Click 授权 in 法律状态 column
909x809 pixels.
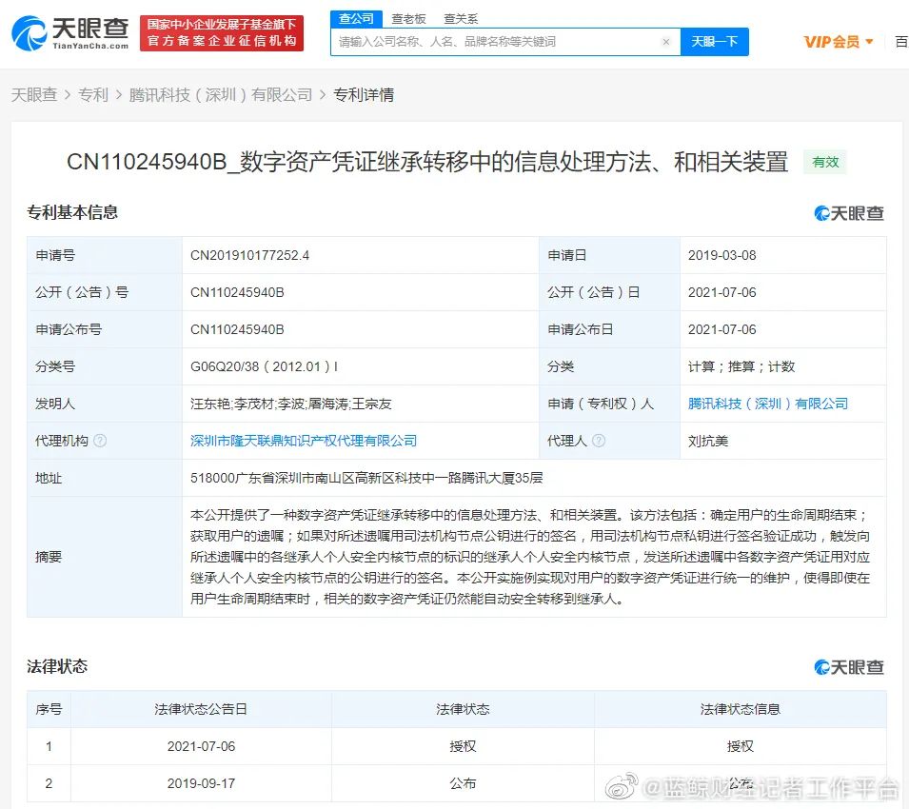(463, 746)
